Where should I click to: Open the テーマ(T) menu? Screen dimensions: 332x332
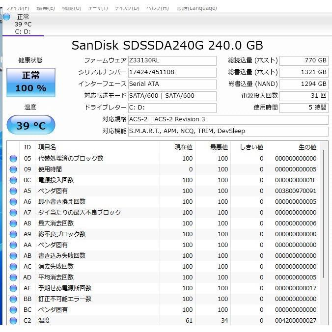tap(98, 8)
